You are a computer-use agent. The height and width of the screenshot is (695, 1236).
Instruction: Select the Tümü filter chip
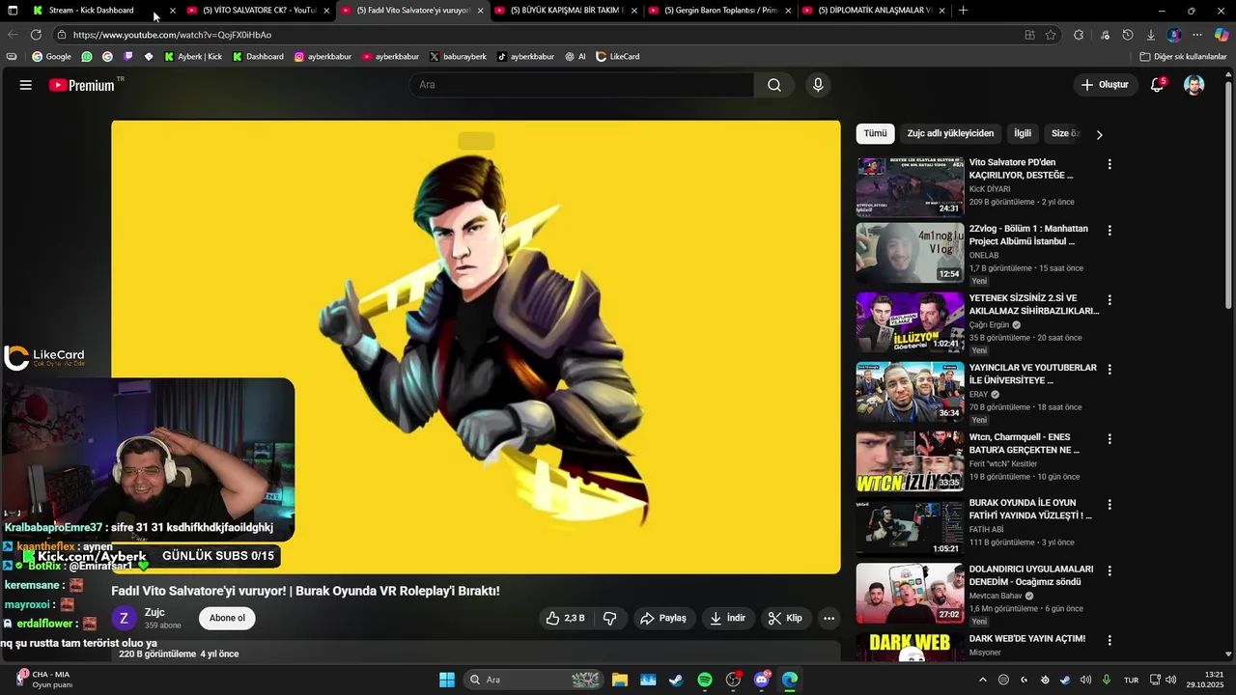tap(875, 133)
